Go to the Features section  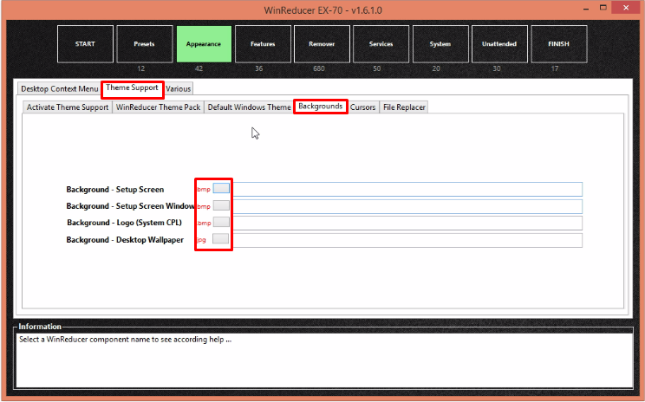coord(263,44)
